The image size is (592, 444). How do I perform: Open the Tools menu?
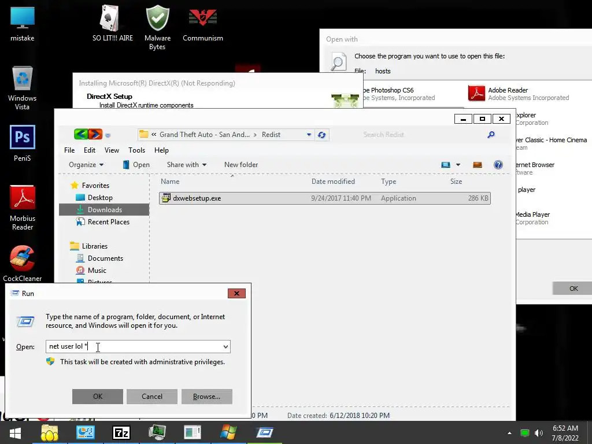click(136, 150)
